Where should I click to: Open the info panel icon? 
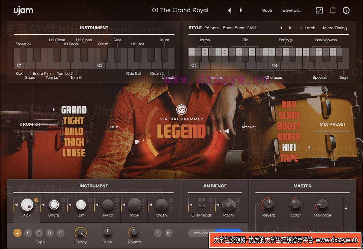[x=346, y=11]
